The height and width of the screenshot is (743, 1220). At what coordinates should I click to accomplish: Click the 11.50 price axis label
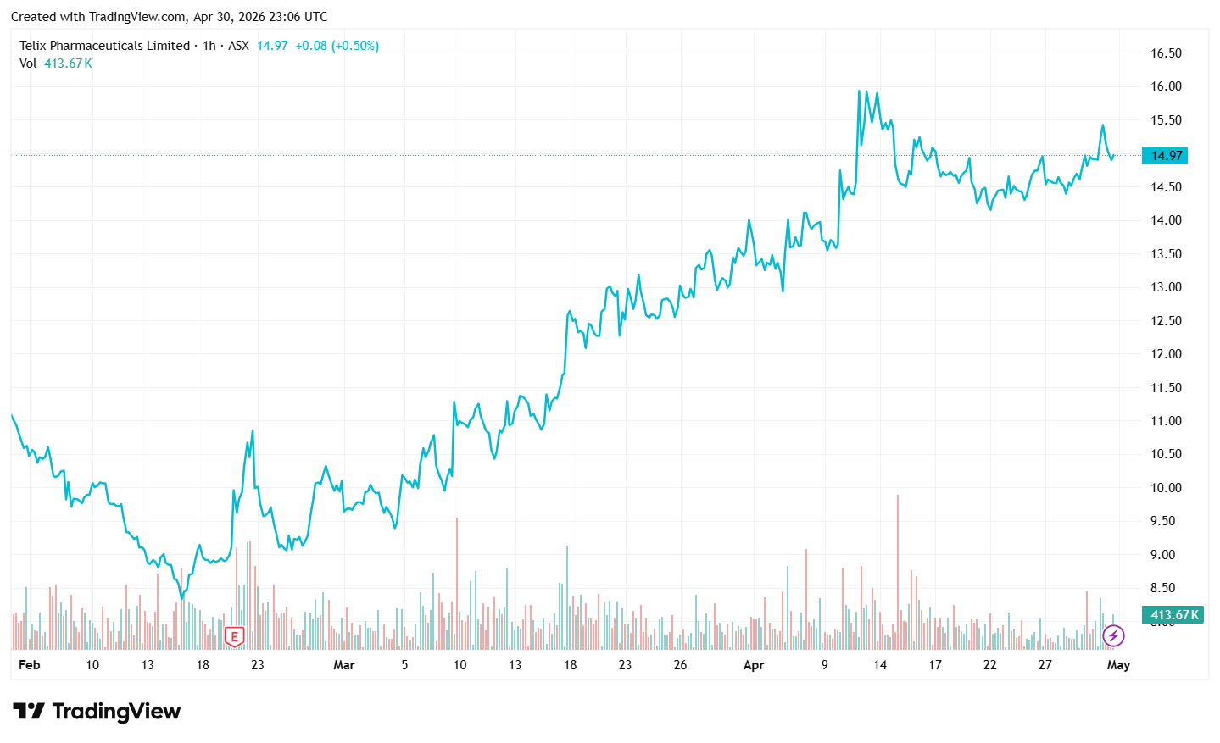pyautogui.click(x=1166, y=388)
